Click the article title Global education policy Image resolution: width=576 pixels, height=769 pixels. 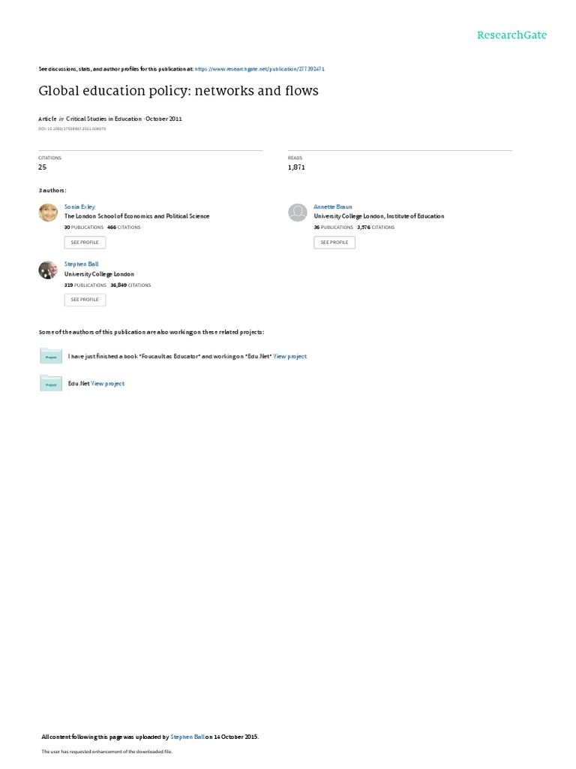click(178, 91)
